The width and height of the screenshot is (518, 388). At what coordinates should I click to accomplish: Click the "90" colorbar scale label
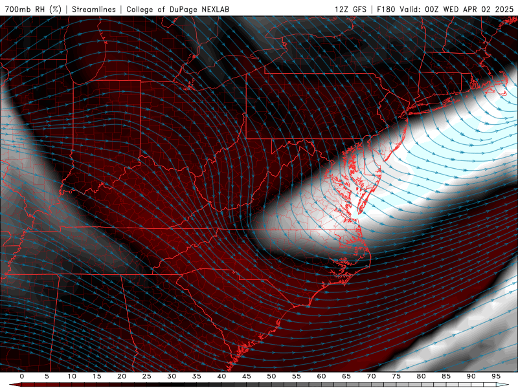[471, 376]
